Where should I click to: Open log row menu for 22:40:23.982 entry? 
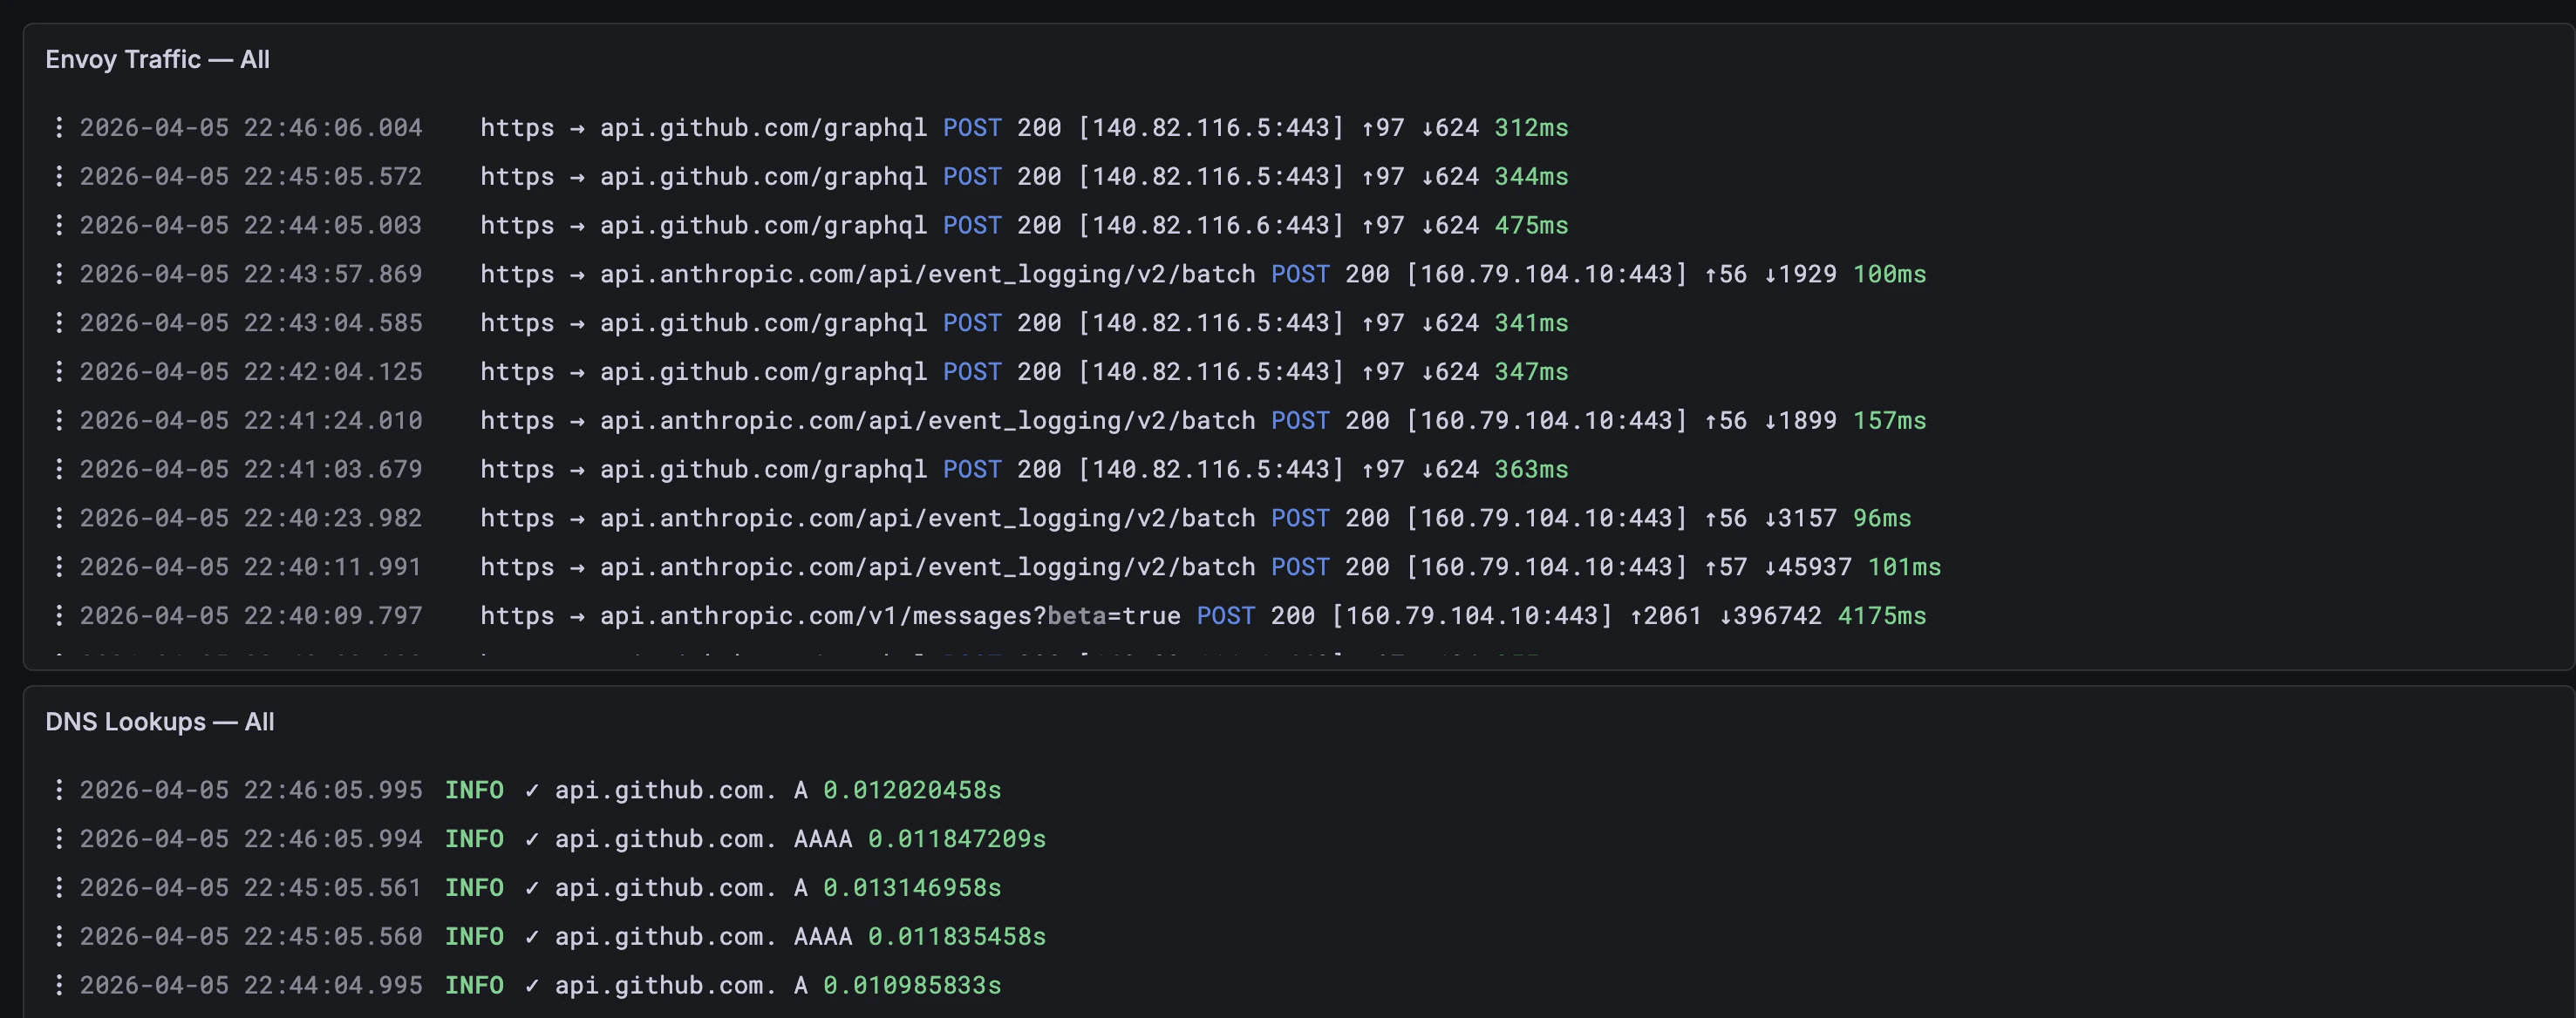pos(59,519)
